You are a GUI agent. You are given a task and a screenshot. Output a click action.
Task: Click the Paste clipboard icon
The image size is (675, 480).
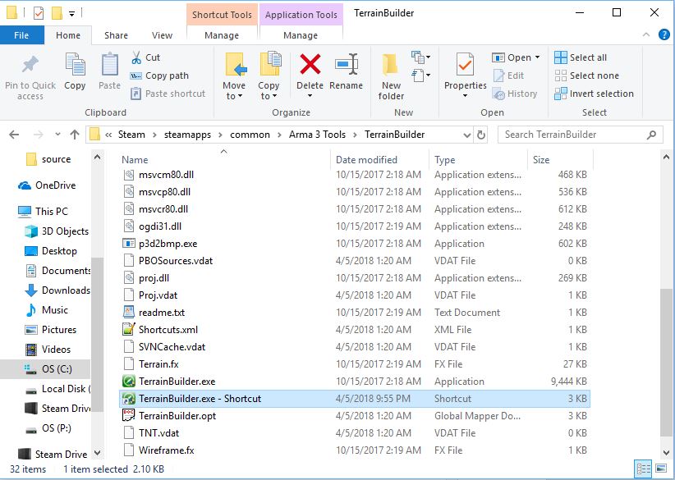pos(109,66)
